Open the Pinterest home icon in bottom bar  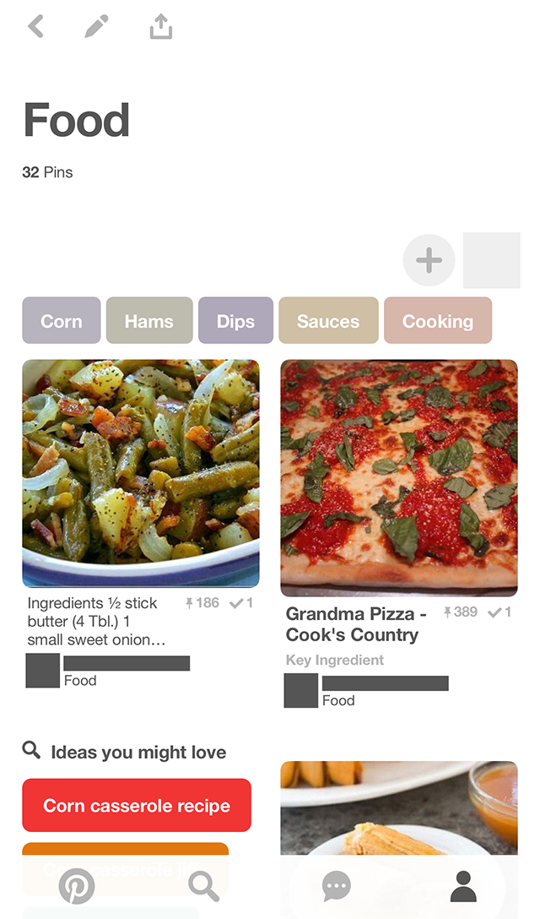(x=78, y=885)
